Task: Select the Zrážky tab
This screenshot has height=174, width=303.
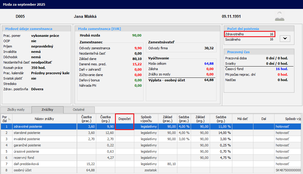Action: pyautogui.click(x=47, y=110)
